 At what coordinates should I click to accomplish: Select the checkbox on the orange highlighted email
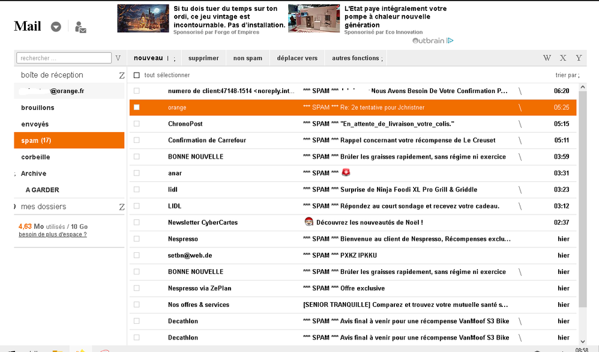136,108
